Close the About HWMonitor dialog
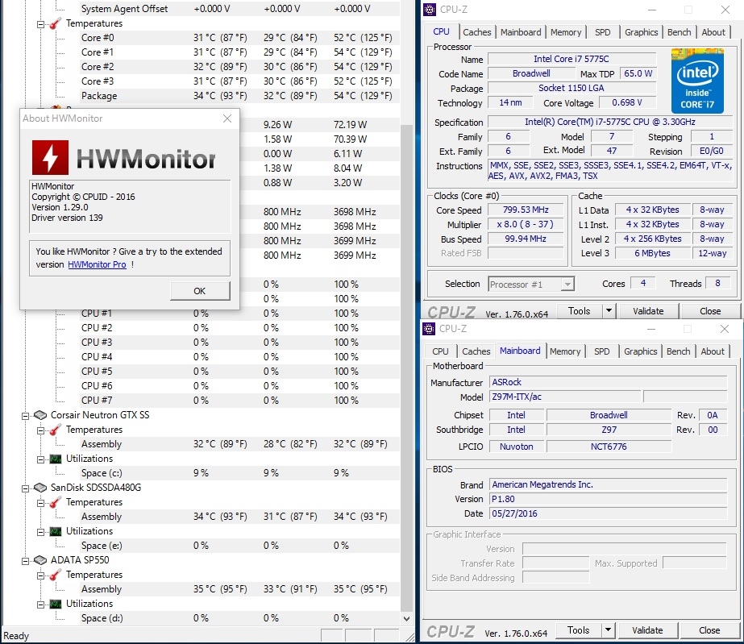 [x=227, y=118]
